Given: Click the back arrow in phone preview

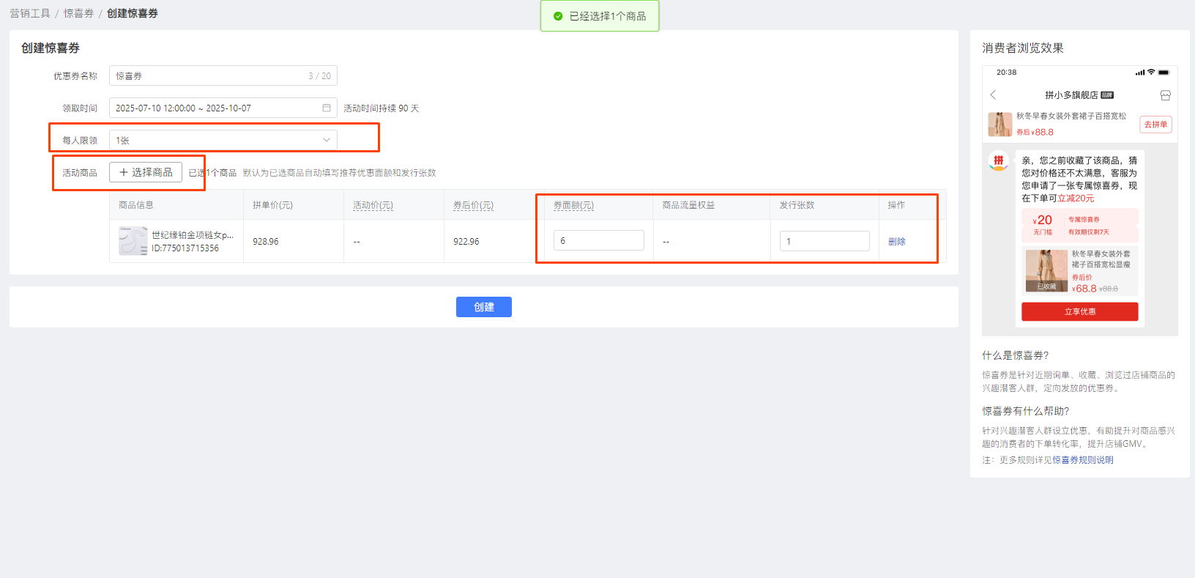Looking at the screenshot, I should 993,95.
